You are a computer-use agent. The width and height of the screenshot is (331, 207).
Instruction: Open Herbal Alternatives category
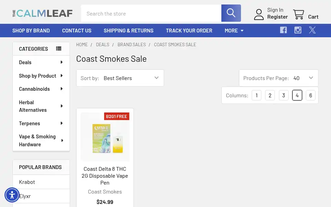pyautogui.click(x=33, y=106)
